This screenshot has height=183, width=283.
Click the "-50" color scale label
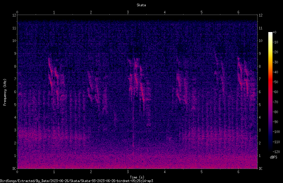pos(275,82)
